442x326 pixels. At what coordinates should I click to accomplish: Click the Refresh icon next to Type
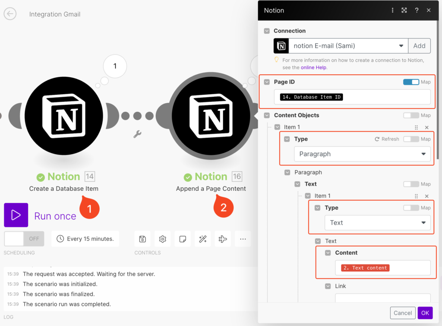[377, 139]
